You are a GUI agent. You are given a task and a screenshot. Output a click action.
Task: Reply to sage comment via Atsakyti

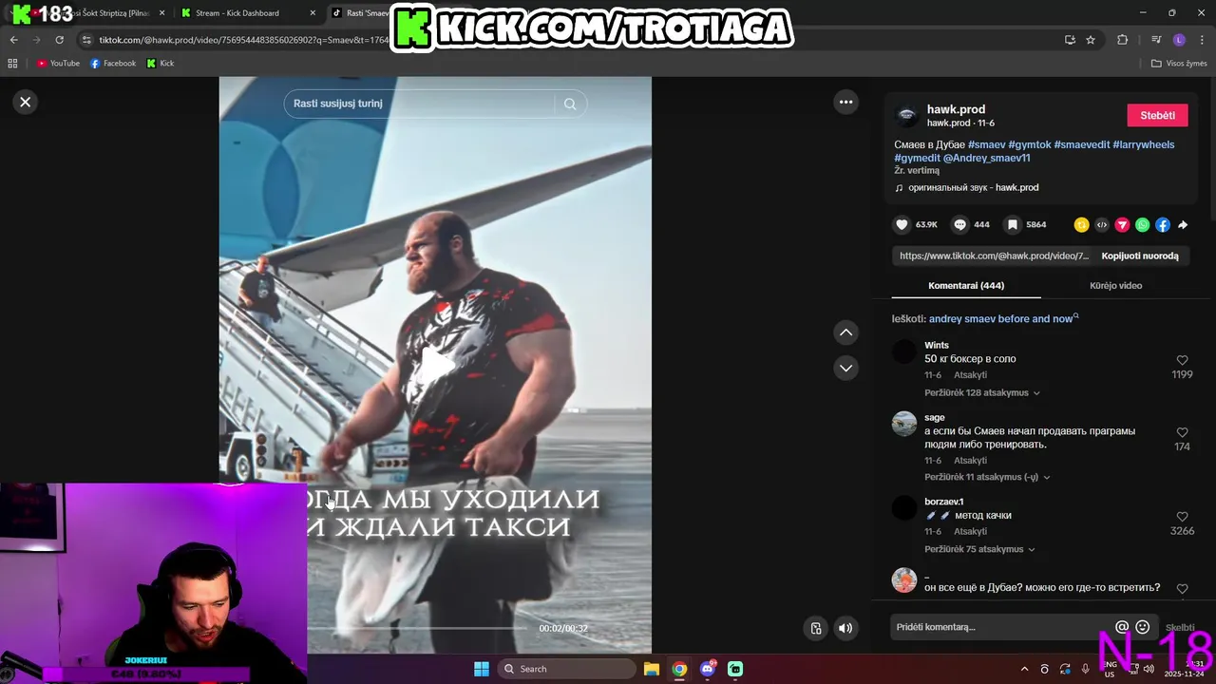coord(970,461)
